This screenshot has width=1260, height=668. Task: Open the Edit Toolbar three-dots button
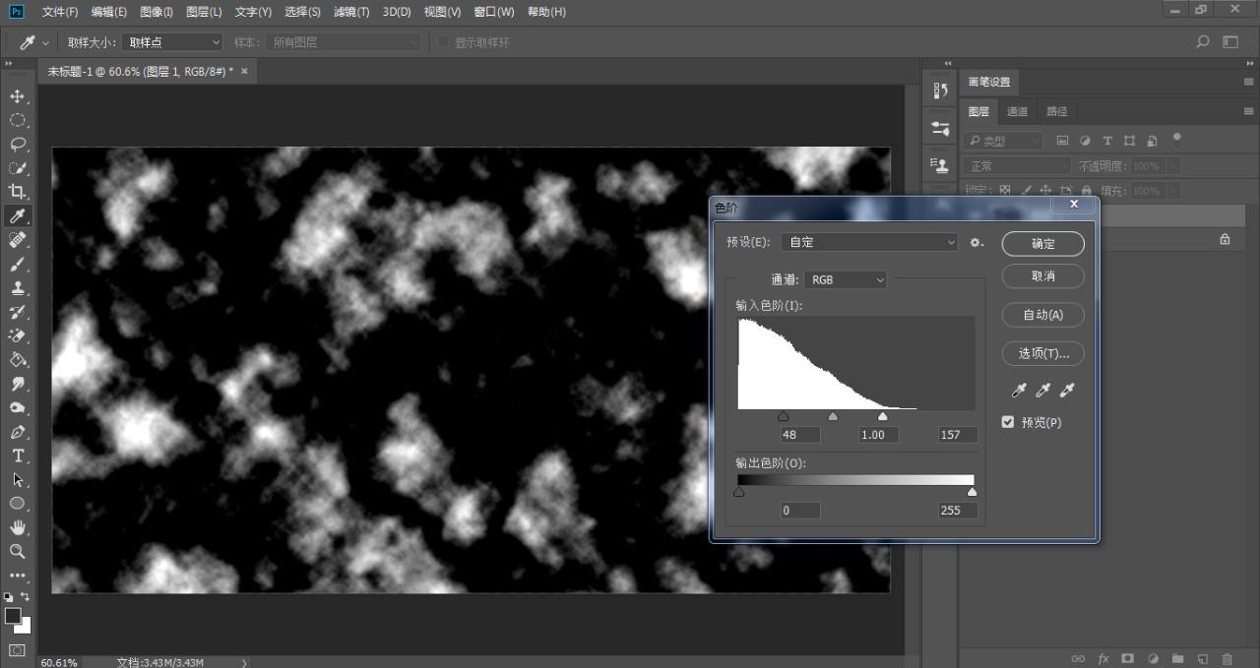click(18, 576)
